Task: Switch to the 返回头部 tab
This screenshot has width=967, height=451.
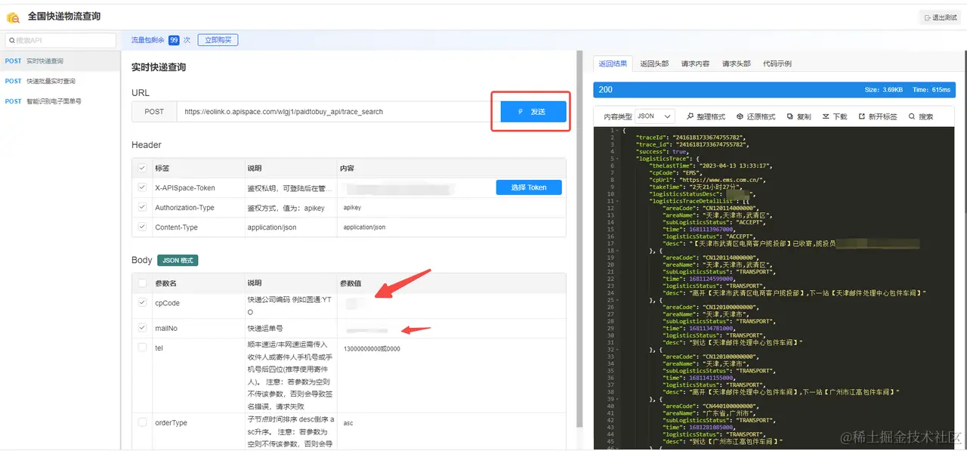Action: point(654,63)
